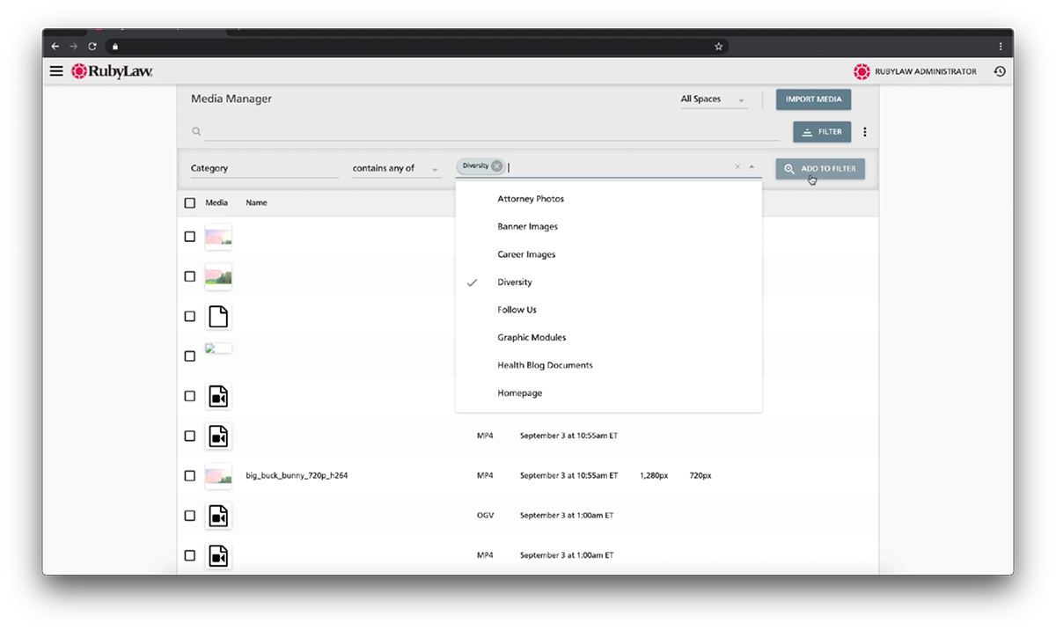Bookmark the page with the star icon
This screenshot has height=631, width=1056.
[719, 47]
